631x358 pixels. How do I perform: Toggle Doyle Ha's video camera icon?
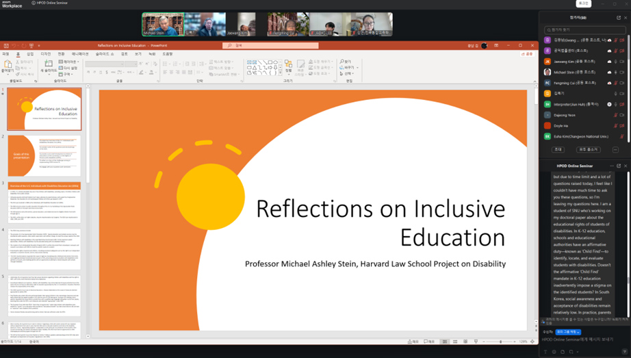(x=621, y=126)
